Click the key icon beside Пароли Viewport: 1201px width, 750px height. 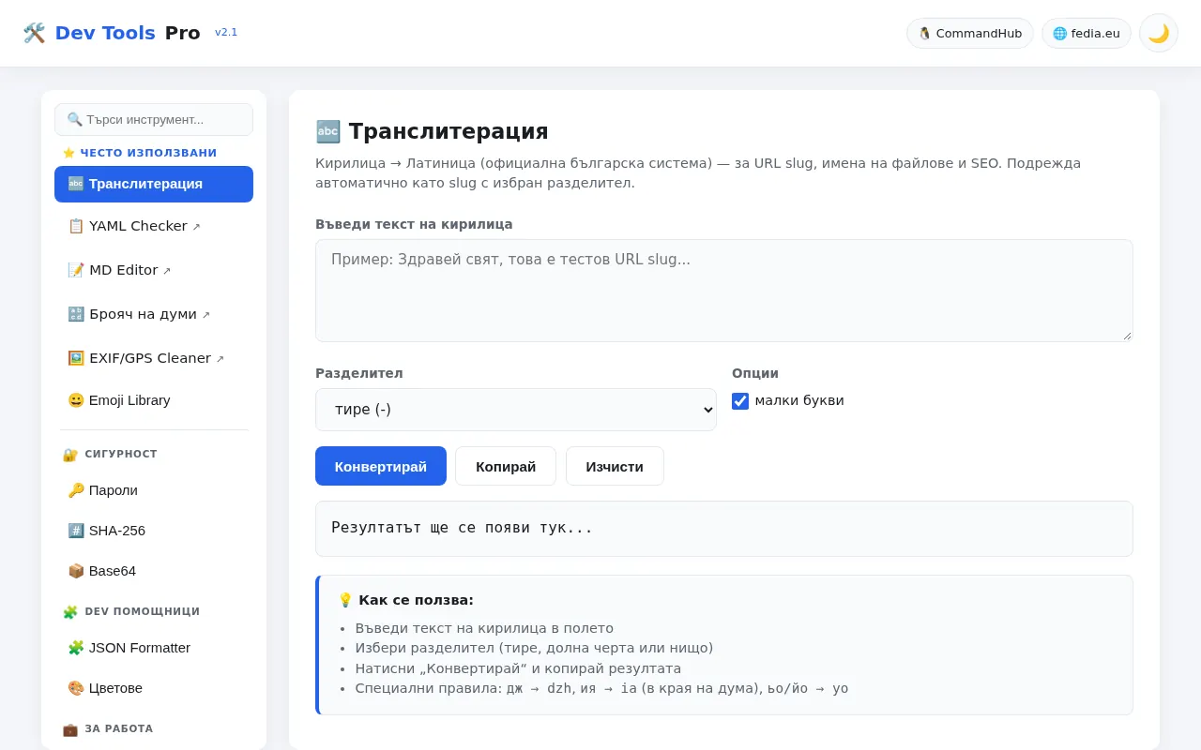point(76,490)
